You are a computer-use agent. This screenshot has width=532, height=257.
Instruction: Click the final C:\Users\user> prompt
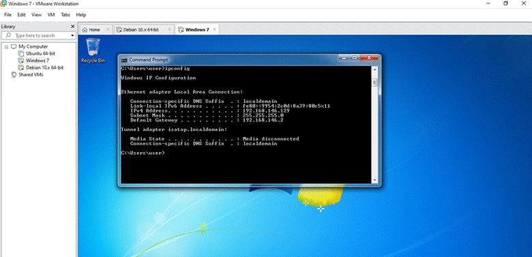tap(143, 153)
